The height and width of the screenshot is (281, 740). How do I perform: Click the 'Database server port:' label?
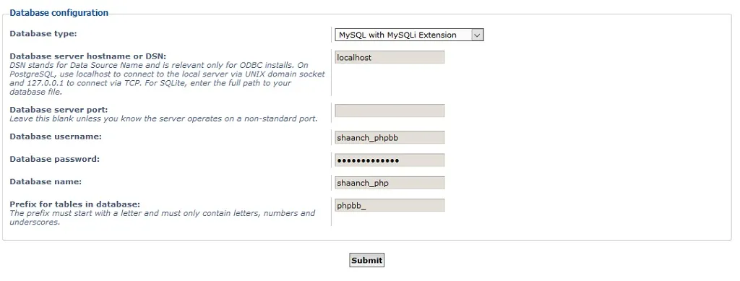[59, 110]
